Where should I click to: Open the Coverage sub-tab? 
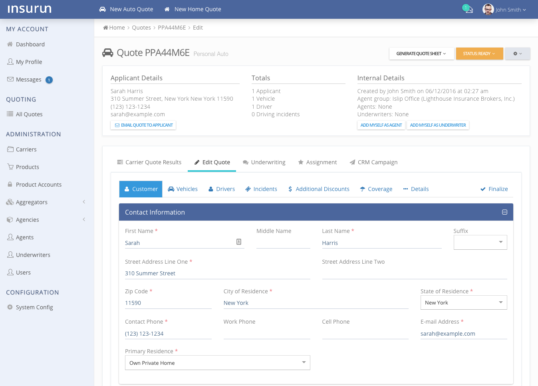(x=376, y=189)
